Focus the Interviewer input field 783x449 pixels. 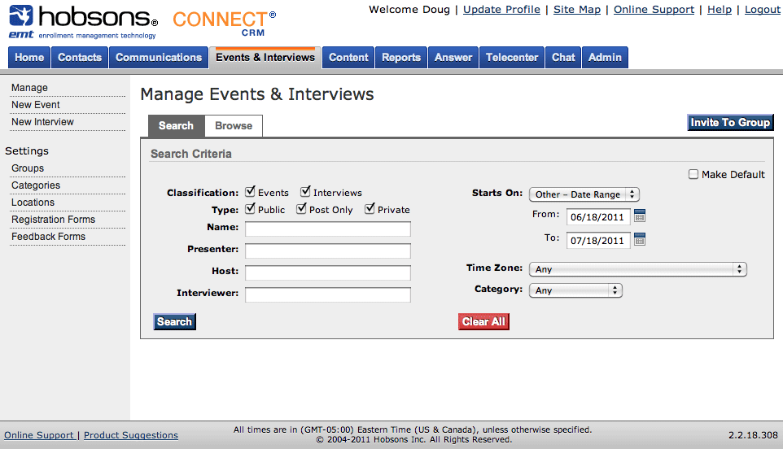[327, 294]
